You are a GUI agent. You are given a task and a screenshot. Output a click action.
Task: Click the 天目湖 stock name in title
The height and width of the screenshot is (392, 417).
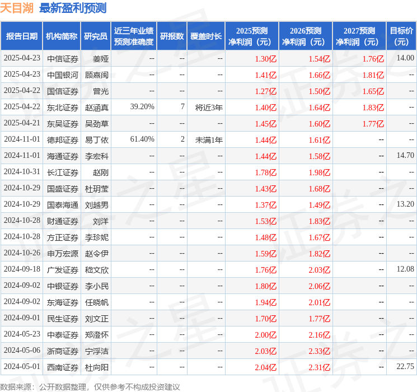pyautogui.click(x=17, y=8)
